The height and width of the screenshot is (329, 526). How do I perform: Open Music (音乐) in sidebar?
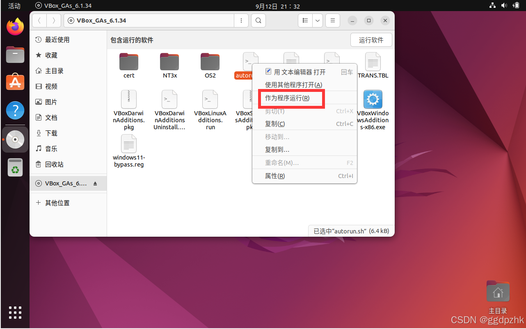[x=68, y=149]
